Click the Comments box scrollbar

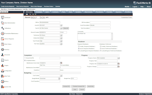(112, 36)
